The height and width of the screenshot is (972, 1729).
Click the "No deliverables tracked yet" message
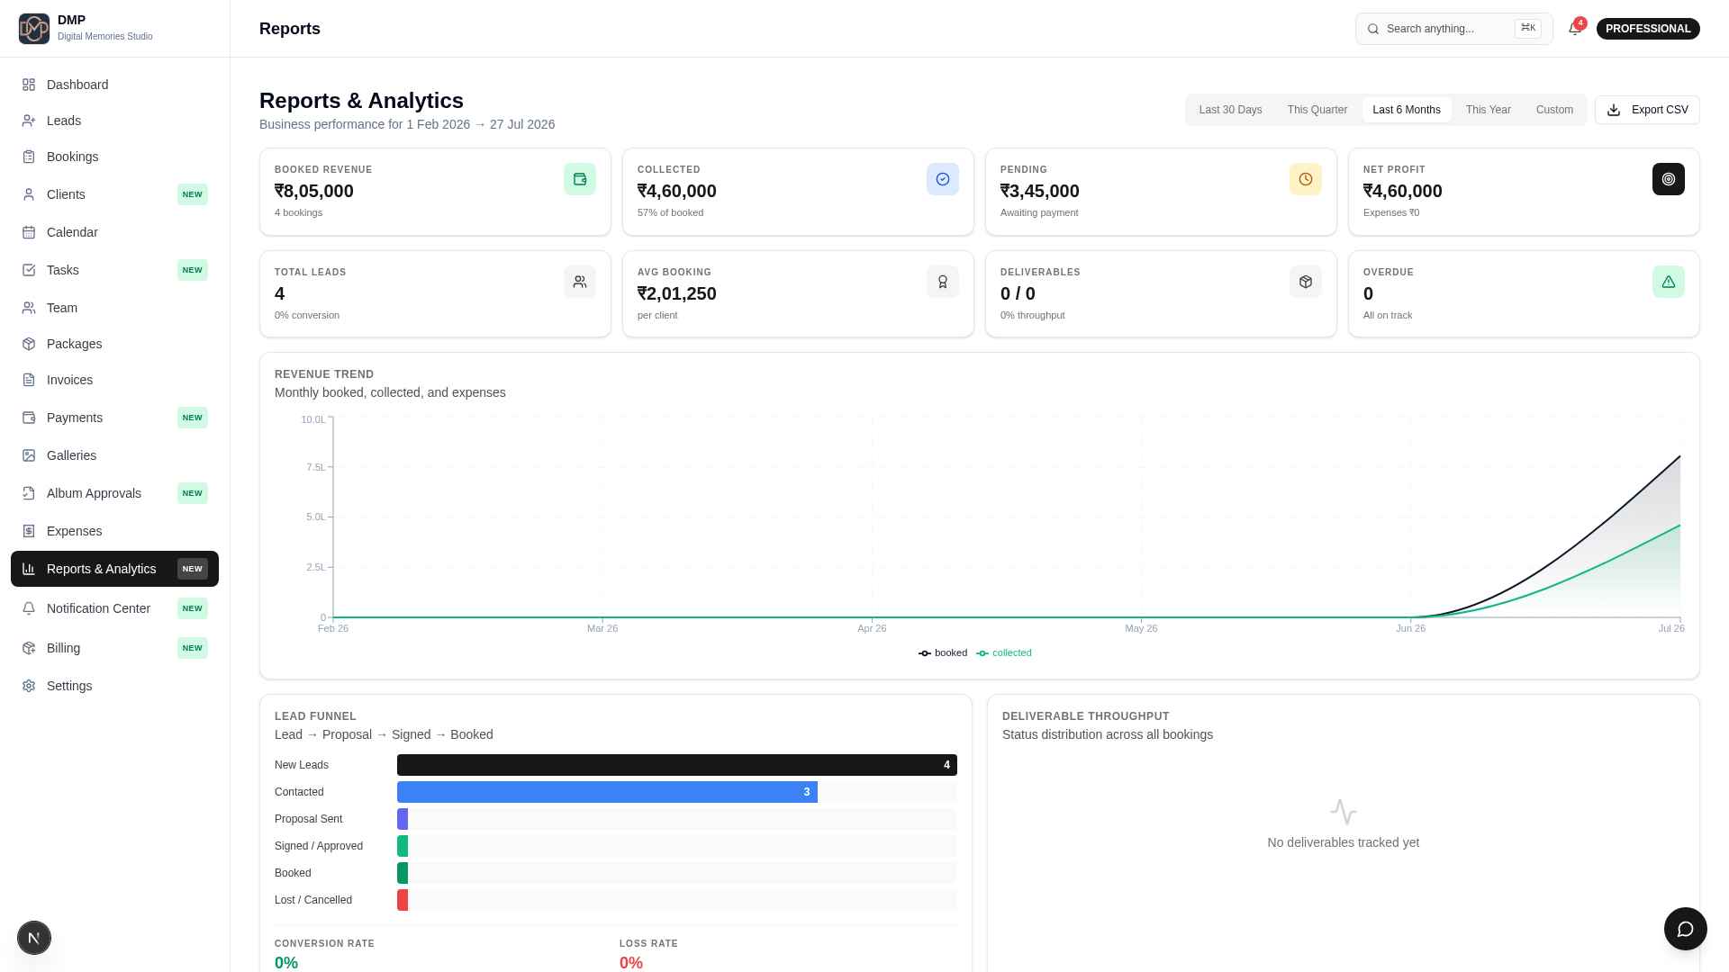(1344, 842)
